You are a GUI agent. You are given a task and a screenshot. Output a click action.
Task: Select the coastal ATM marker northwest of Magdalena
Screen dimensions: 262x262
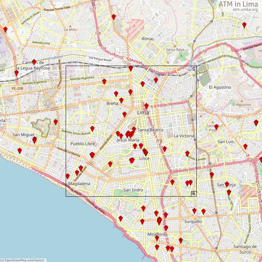(x=67, y=176)
